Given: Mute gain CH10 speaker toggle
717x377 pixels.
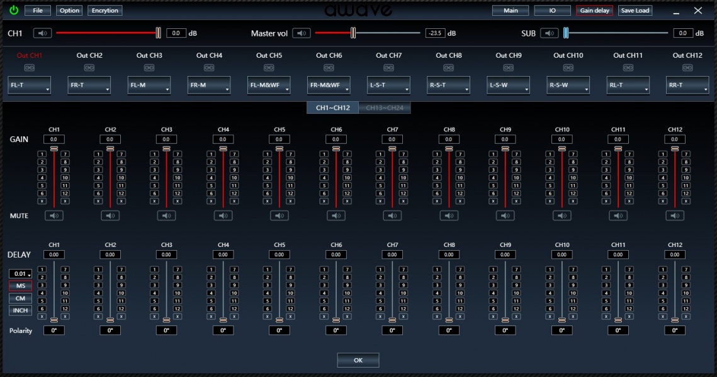Looking at the screenshot, I should 562,216.
